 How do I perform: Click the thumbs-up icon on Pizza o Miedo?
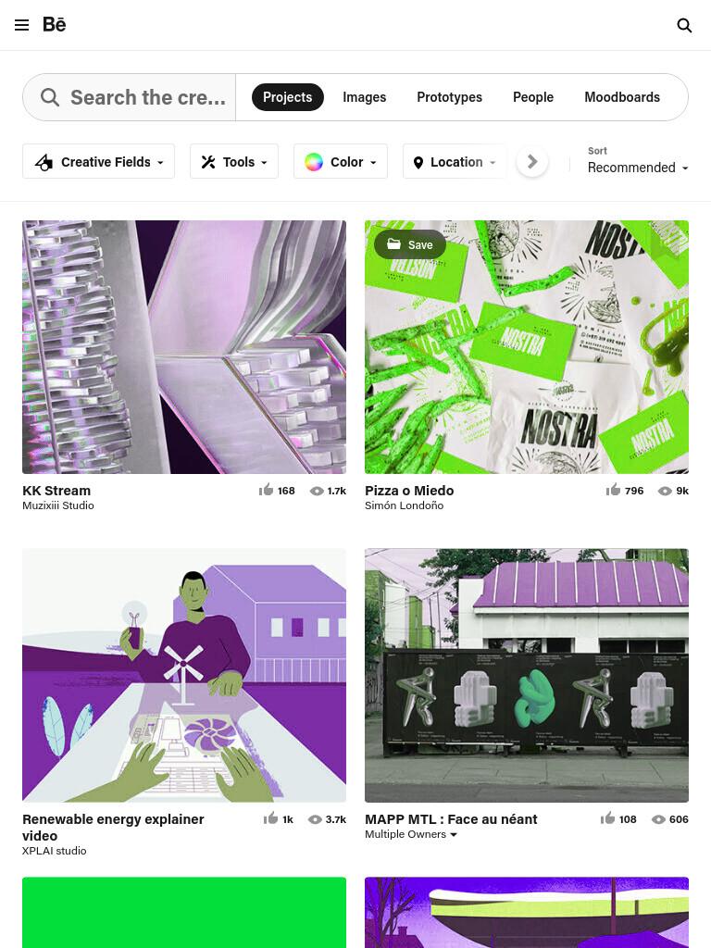pos(613,490)
